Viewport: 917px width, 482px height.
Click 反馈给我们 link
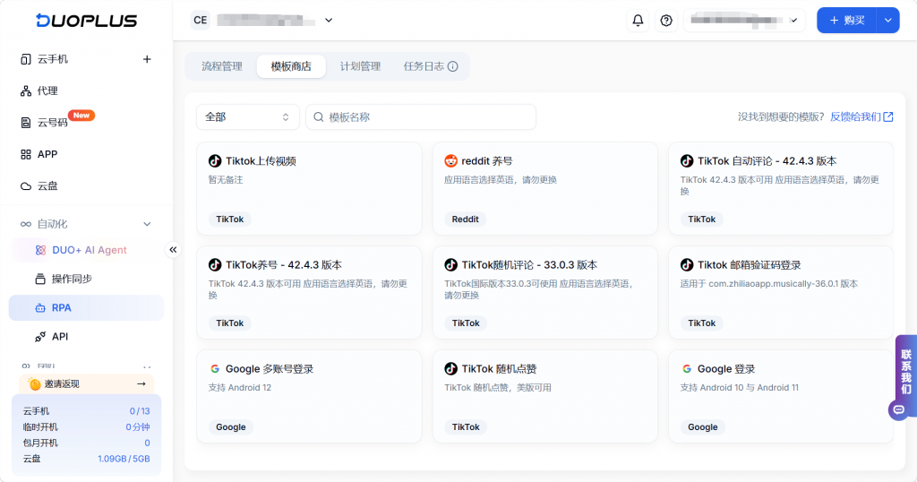pos(855,117)
